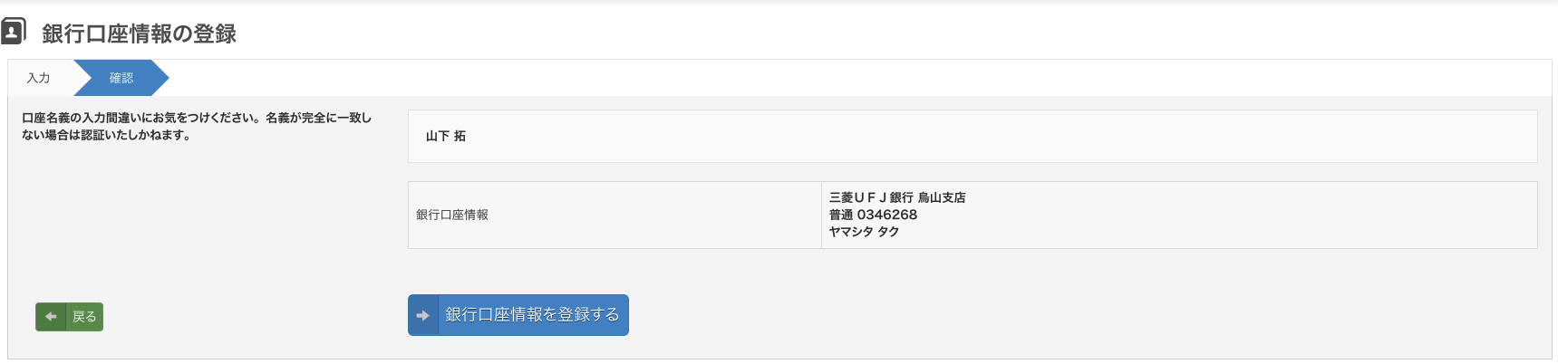The image size is (1558, 364).
Task: Click the account holder name 山下 拓
Action: coord(446,136)
